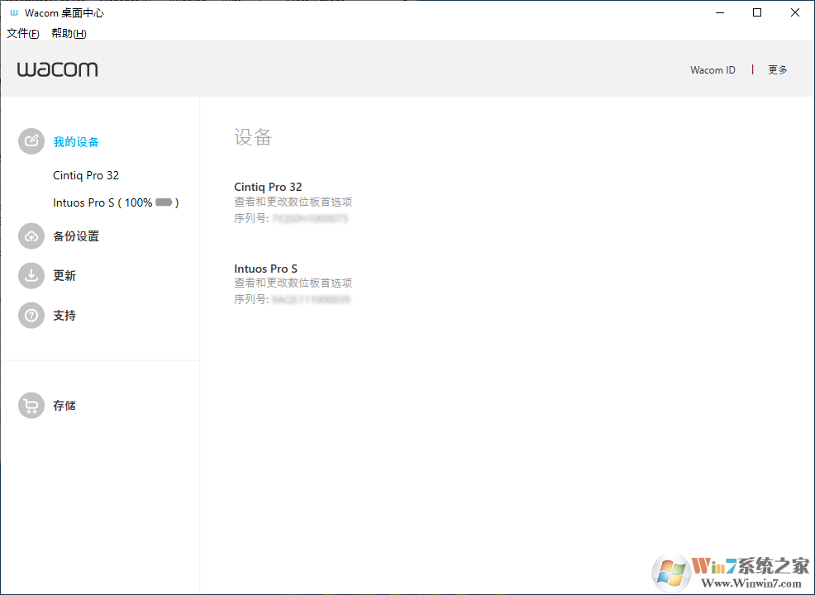The image size is (815, 595).
Task: Click 查看和更改数位板首选项 under Cintiq Pro 32
Action: [293, 202]
